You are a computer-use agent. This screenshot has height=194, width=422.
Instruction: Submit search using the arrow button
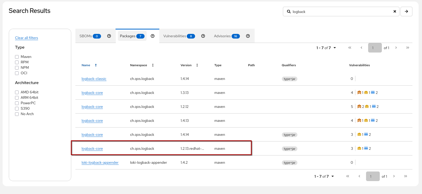tap(406, 11)
